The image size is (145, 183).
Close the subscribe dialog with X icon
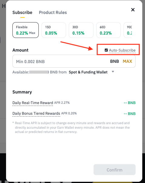(133, 10)
